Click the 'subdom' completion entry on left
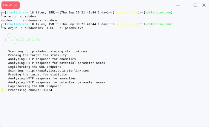Screen dimensions: 209x127 point(6,20)
